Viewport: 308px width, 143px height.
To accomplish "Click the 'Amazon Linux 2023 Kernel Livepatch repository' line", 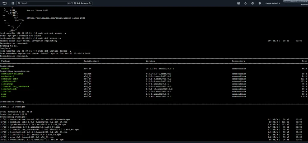I will point(29,41).
